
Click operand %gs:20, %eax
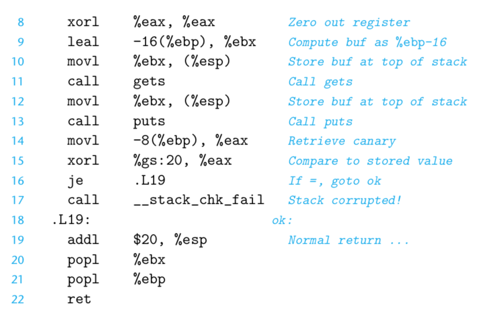pos(182,161)
